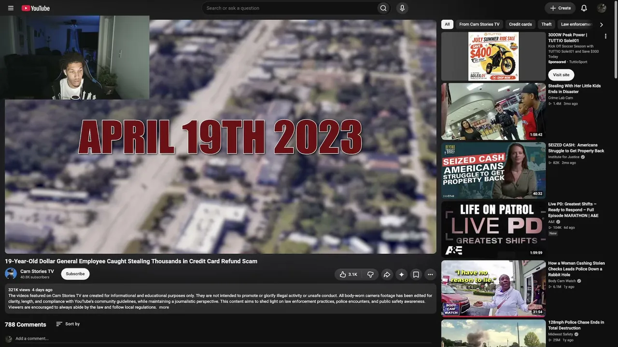Viewport: 618px width, 347px height.
Task: Click Visit site on TUTTIO ad
Action: point(561,75)
